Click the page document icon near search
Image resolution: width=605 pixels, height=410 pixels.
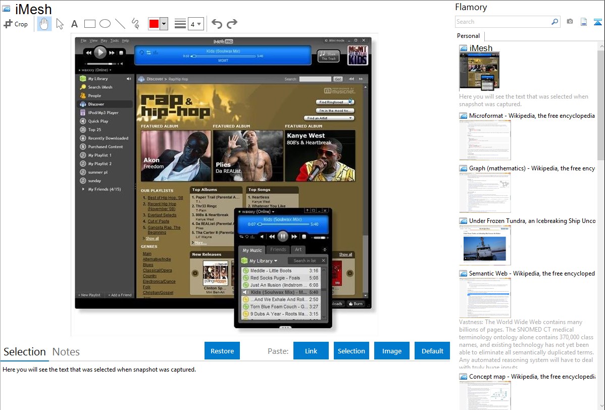584,22
